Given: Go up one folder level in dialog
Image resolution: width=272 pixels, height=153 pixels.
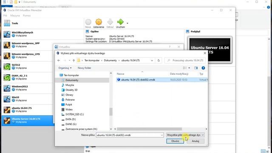Looking at the screenshot, I should (x=74, y=60).
